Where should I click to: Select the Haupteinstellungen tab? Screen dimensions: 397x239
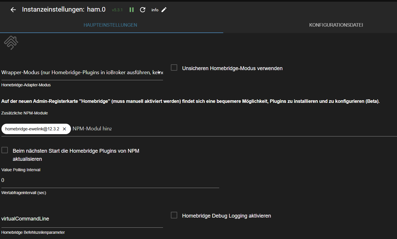click(x=110, y=25)
